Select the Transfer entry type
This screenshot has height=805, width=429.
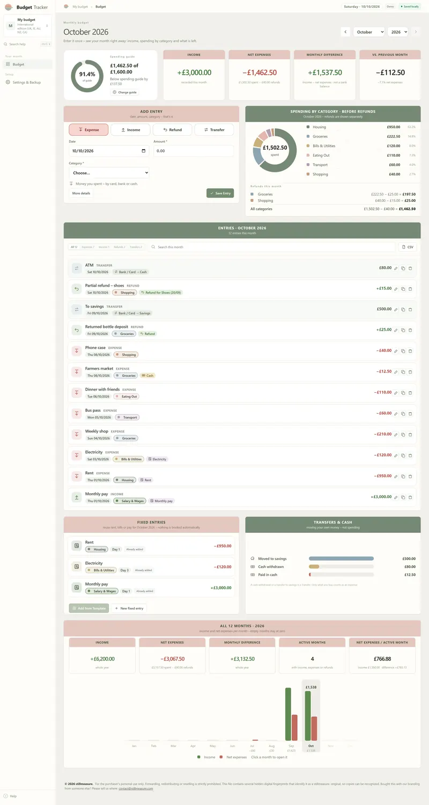(x=214, y=130)
